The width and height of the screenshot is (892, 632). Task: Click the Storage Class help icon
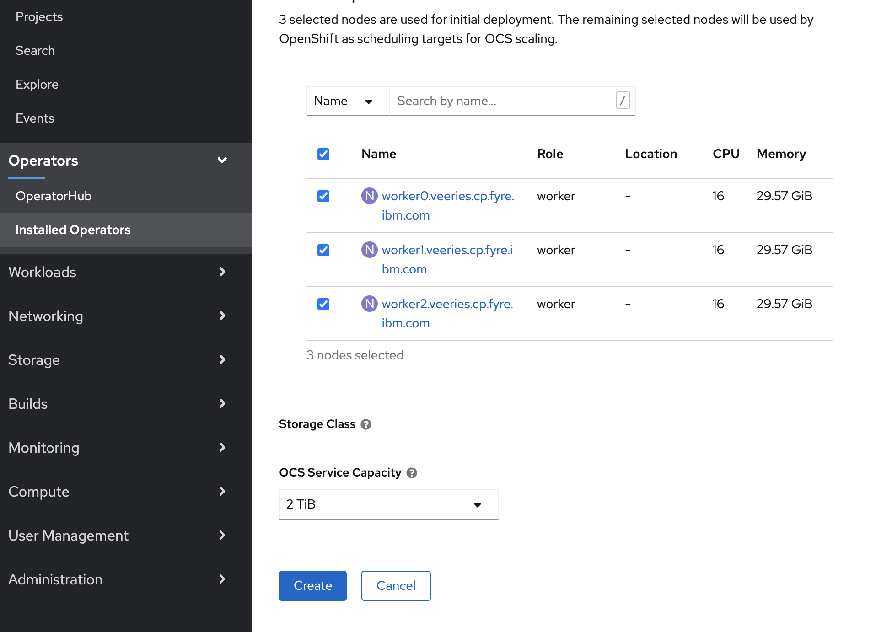(365, 424)
